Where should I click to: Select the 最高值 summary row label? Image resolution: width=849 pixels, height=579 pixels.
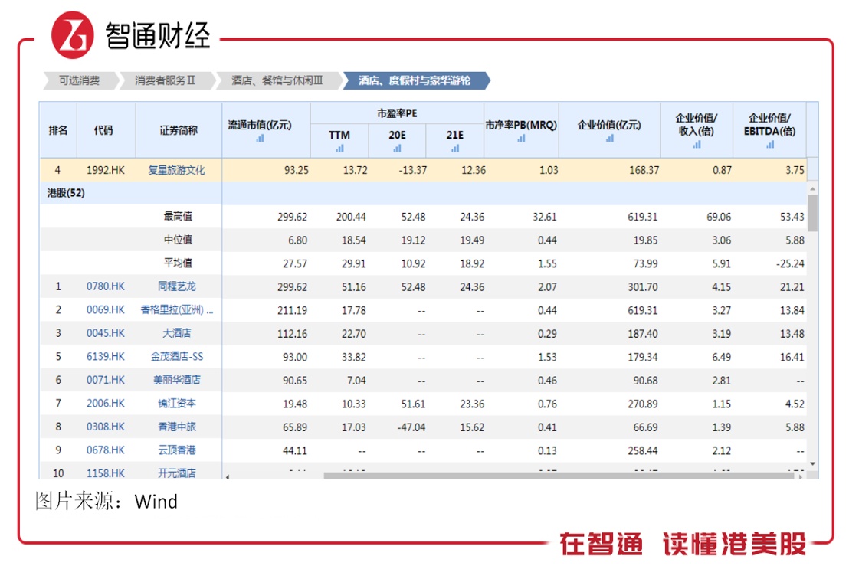tap(178, 217)
